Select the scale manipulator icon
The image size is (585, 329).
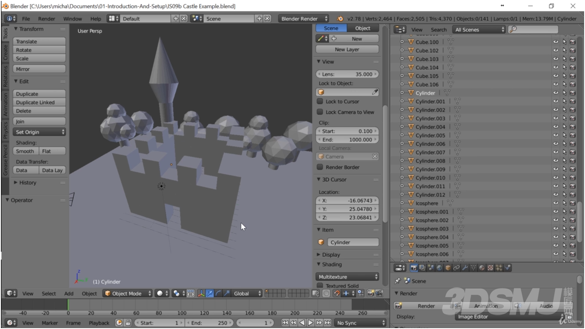click(226, 294)
